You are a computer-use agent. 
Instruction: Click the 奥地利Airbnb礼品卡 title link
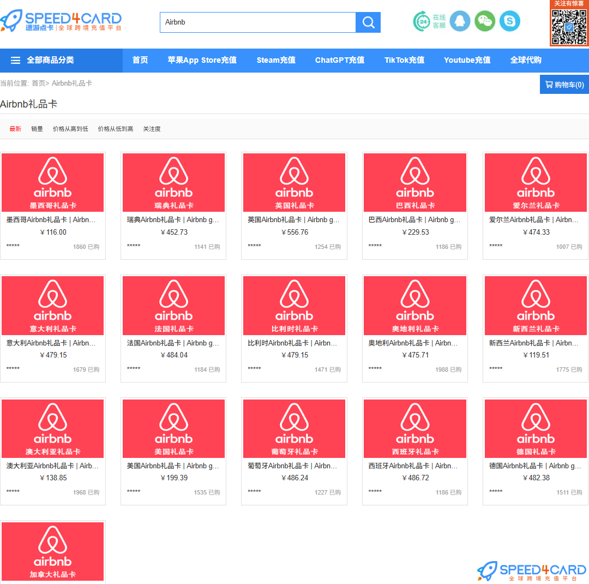(x=413, y=343)
